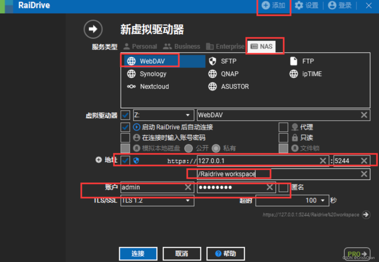Select the Business service type tab
Image resolution: width=379 pixels, height=262 pixels.
(x=182, y=47)
